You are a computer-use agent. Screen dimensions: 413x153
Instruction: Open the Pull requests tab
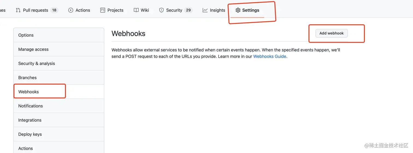pos(36,10)
